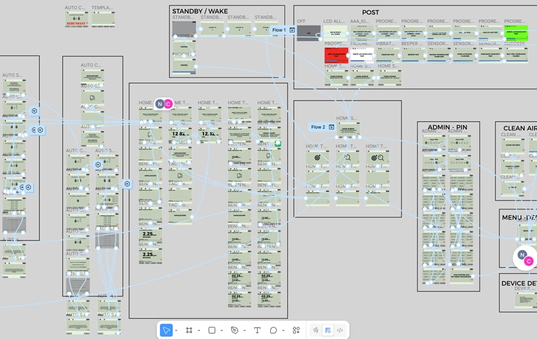Viewport: 537px width, 339px height.
Task: Select the green LCD backlight test frame
Action: point(516,33)
